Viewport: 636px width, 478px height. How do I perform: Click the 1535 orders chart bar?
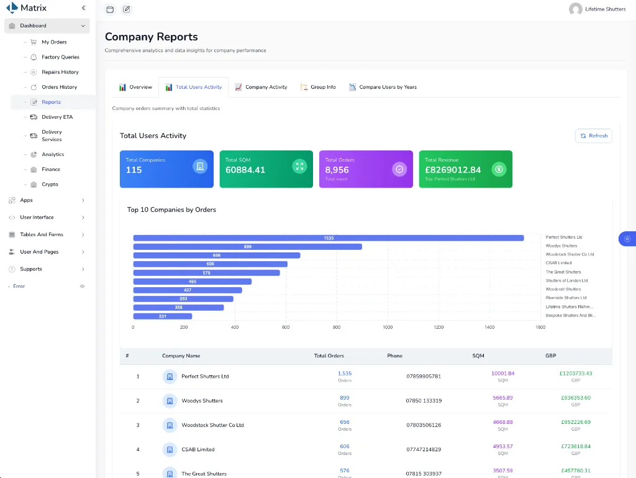329,238
